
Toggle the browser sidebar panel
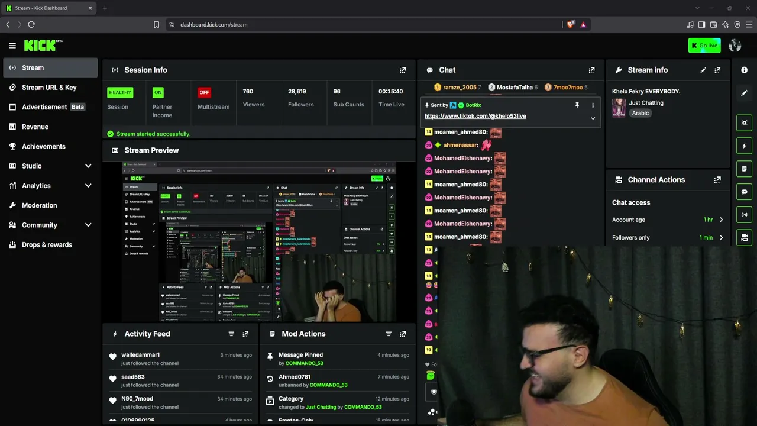[x=701, y=25]
